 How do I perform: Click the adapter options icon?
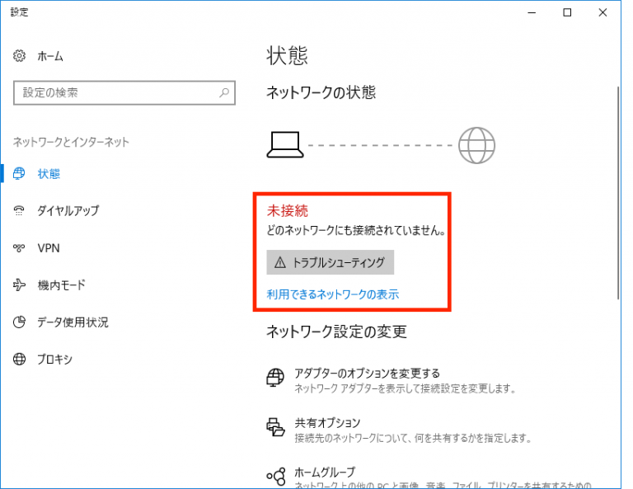tap(275, 377)
